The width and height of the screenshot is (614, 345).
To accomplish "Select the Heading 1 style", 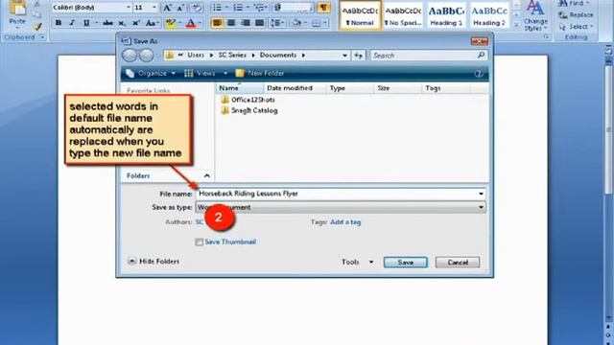I will coord(446,15).
